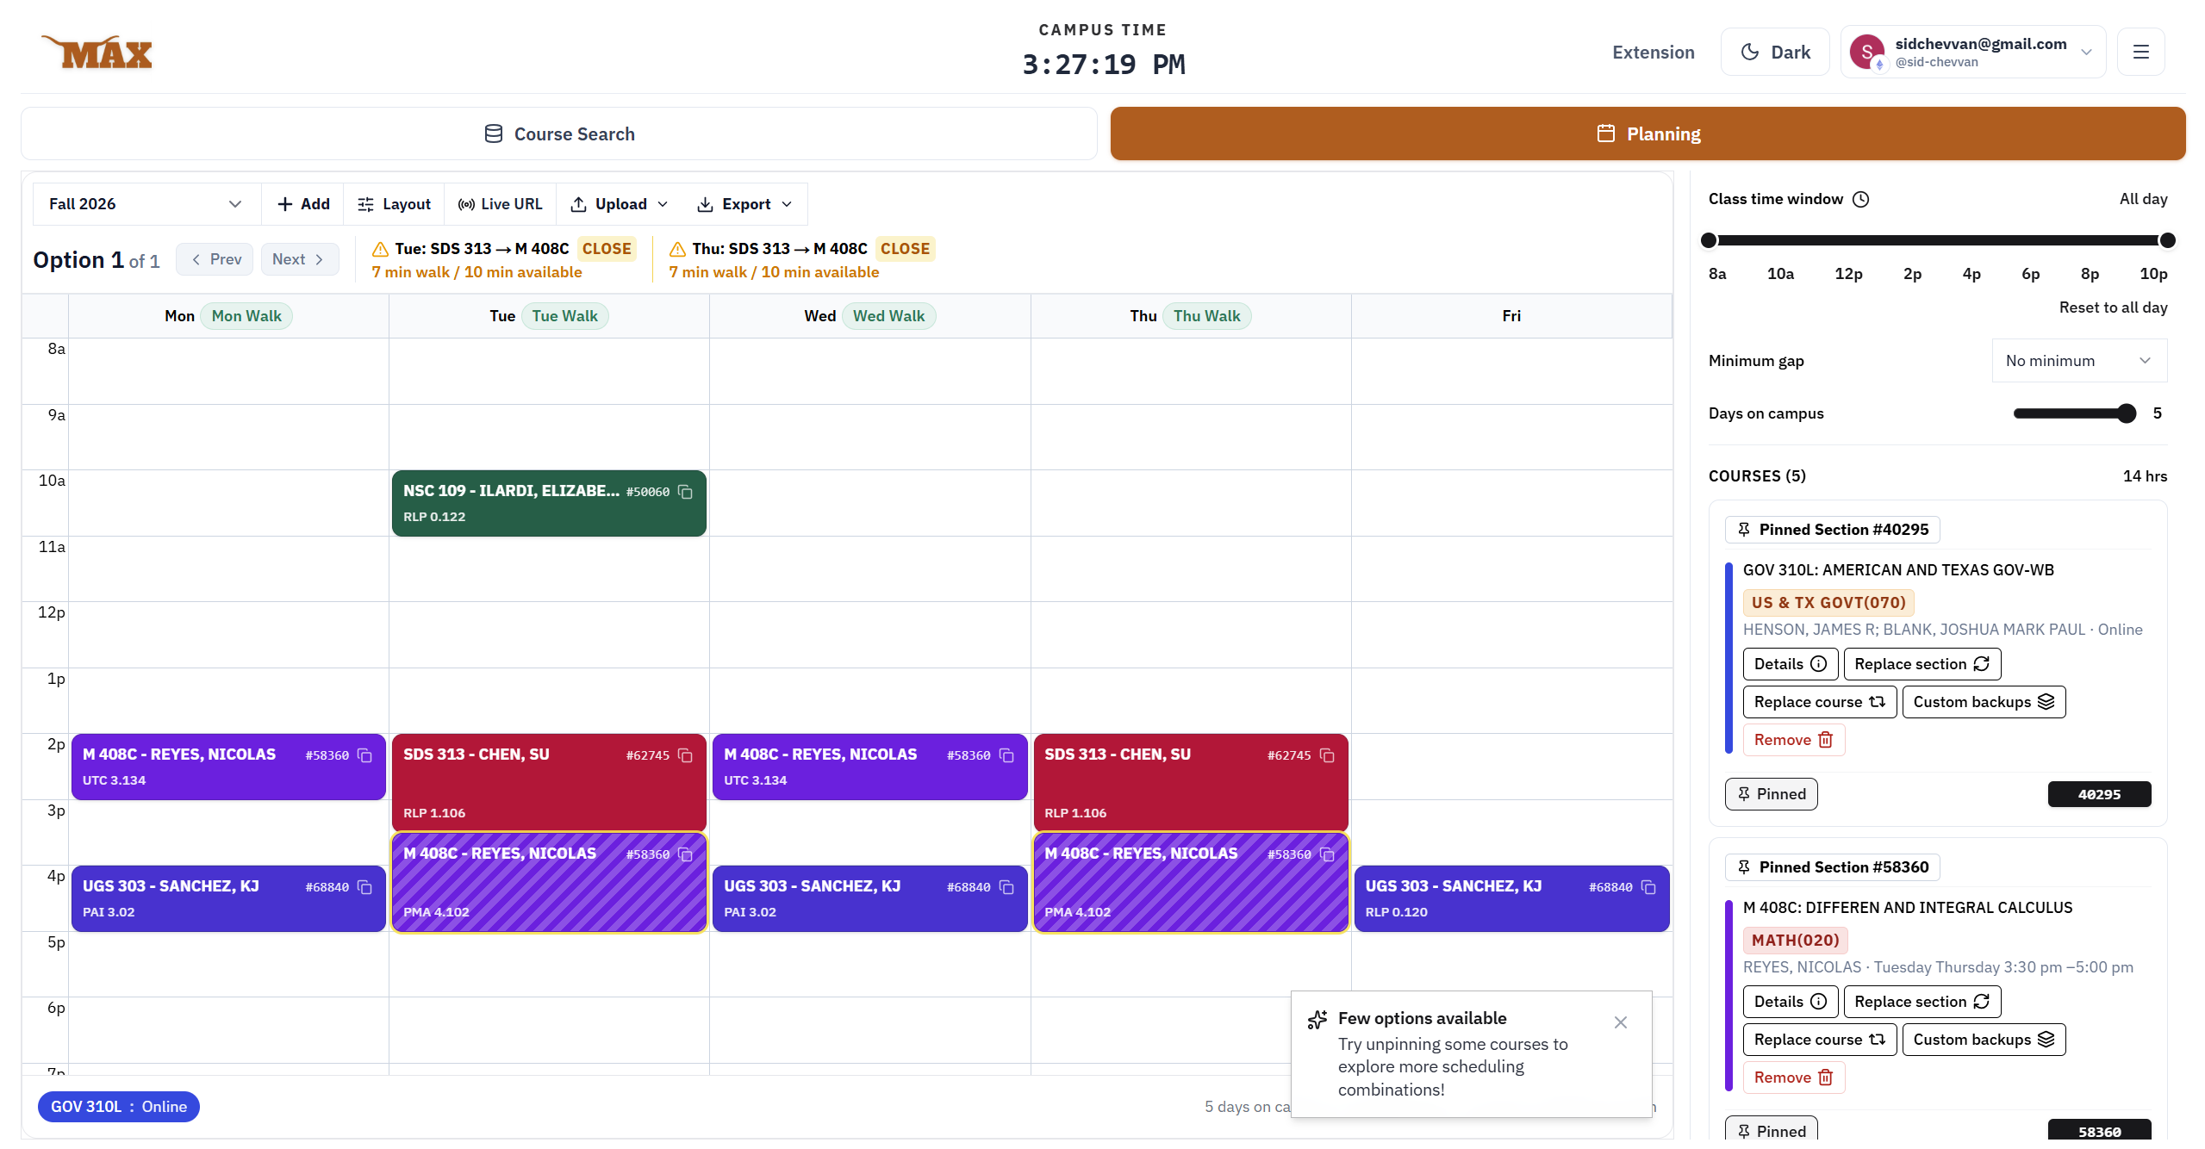Toggle Tue Walk chip

(x=564, y=316)
